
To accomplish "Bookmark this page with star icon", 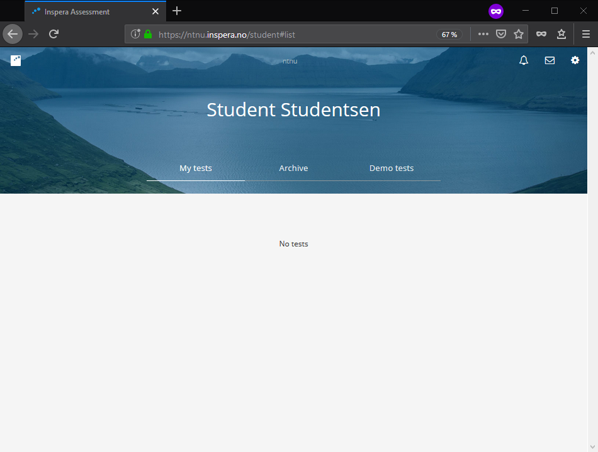I will (519, 34).
